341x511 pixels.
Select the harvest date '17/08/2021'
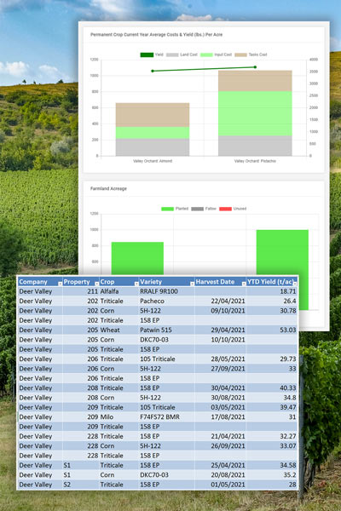pyautogui.click(x=221, y=416)
